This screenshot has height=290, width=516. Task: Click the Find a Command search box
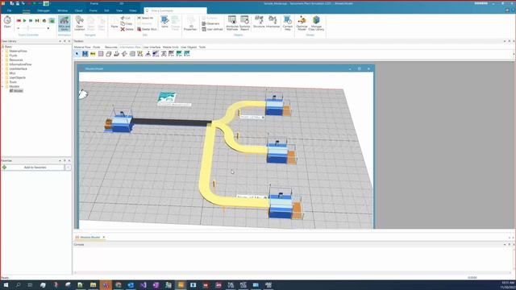point(176,10)
